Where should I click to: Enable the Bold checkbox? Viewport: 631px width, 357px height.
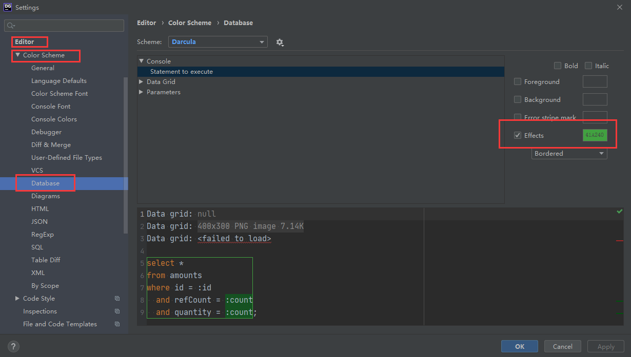click(x=557, y=66)
